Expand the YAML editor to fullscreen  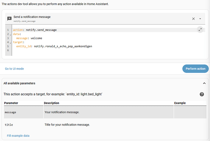[x=200, y=29]
